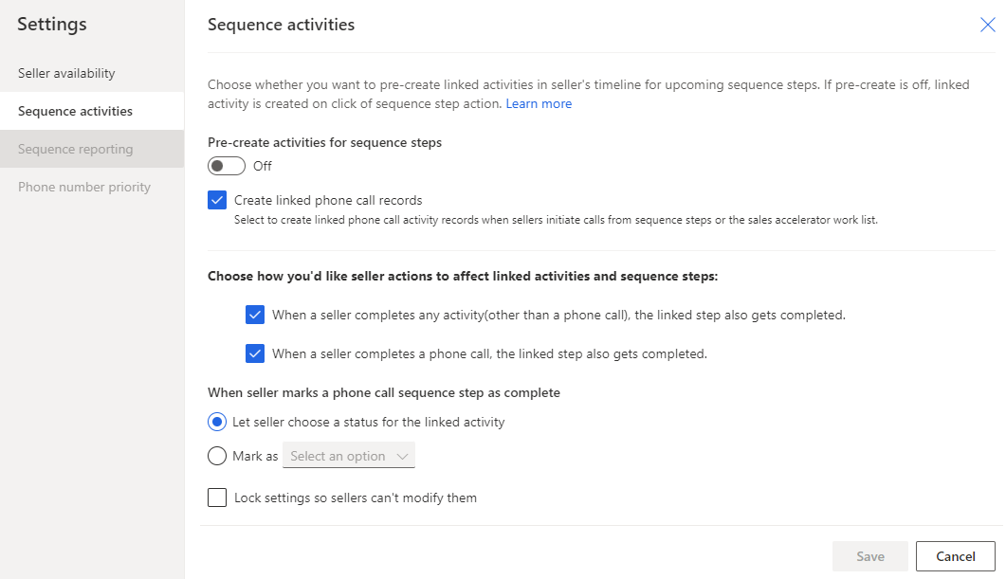Open the Learn more link
This screenshot has width=1006, height=579.
coord(539,103)
